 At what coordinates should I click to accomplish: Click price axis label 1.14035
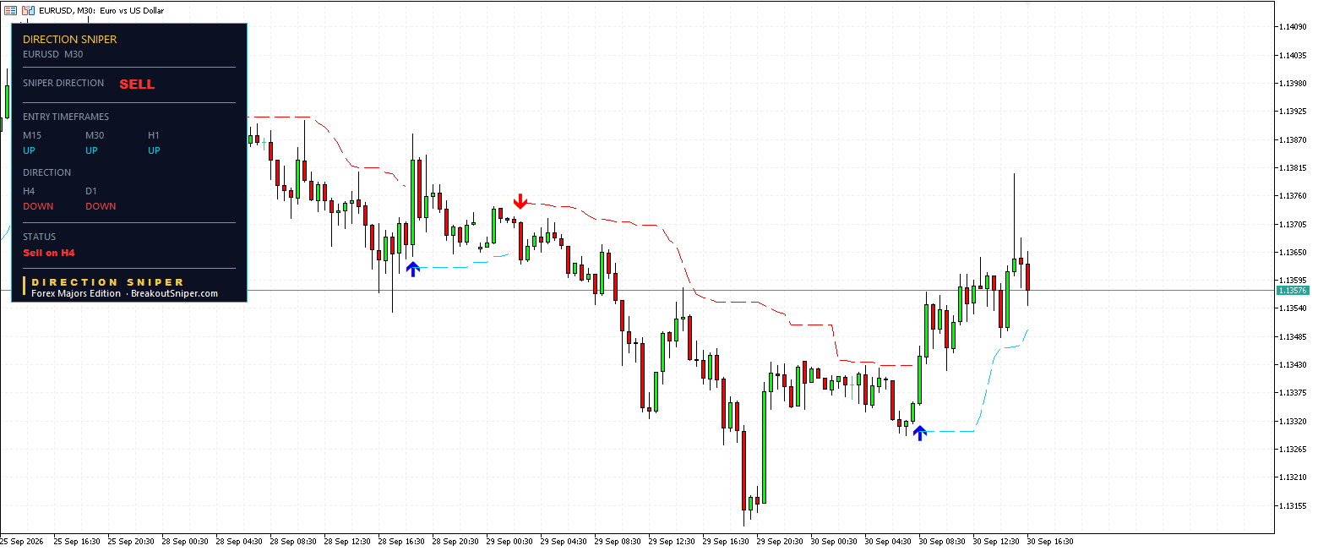click(1293, 55)
